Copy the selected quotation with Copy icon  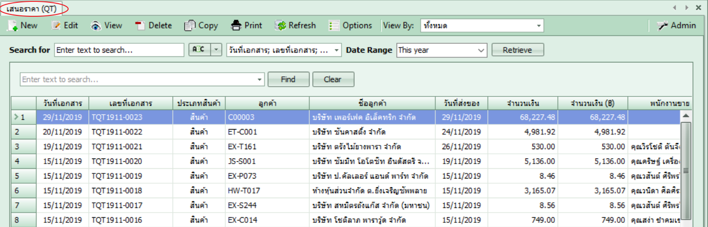coord(189,26)
